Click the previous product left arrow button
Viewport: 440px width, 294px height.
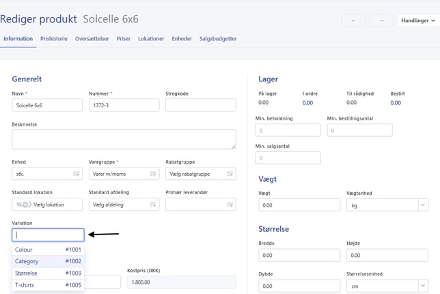point(353,20)
